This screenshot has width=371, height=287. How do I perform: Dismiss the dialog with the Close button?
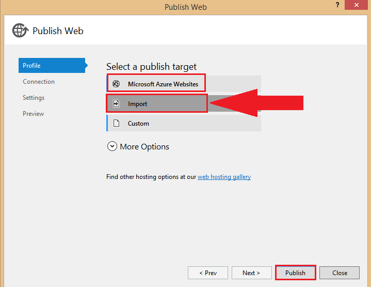click(x=340, y=273)
